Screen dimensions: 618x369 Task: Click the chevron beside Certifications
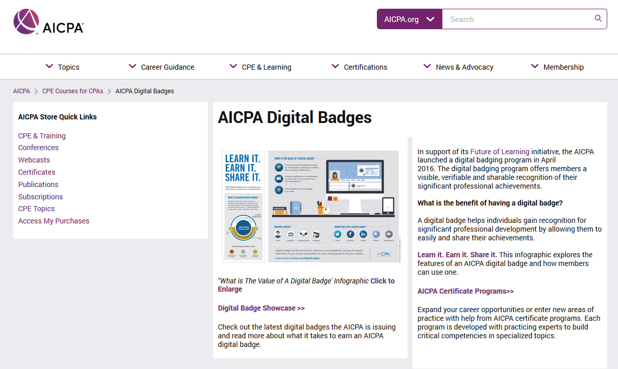(x=335, y=66)
